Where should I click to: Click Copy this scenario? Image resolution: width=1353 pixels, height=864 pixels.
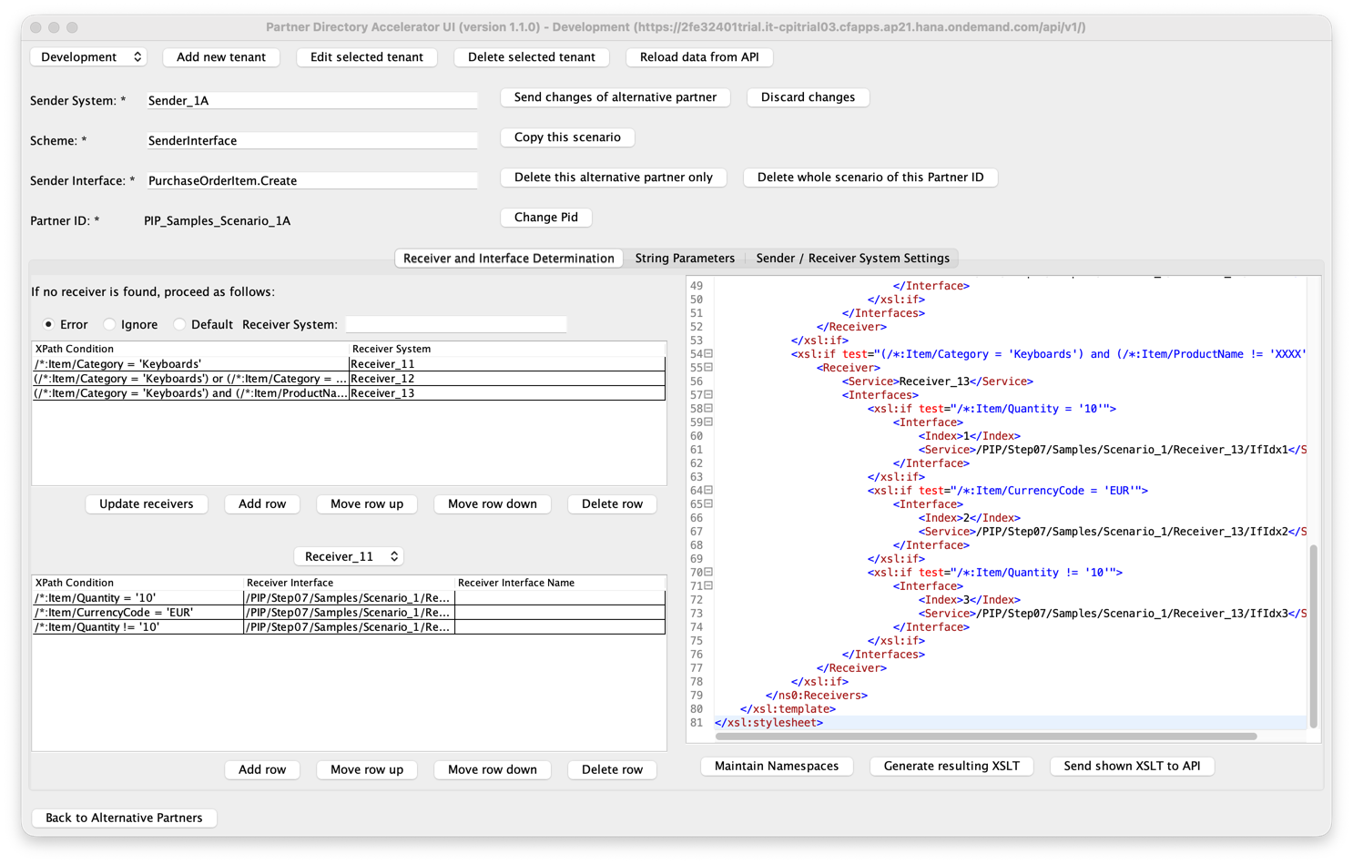coord(568,137)
